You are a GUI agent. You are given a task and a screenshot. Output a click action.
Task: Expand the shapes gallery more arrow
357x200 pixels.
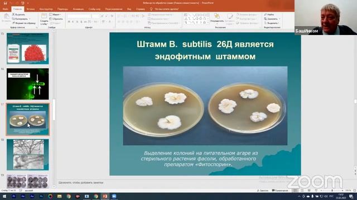tap(208, 23)
